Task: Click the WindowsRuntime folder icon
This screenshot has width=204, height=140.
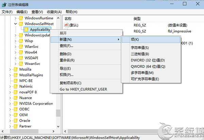Action: click(x=21, y=18)
